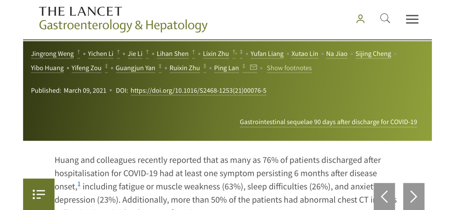Open author Jingrong Weng's details

52,54
